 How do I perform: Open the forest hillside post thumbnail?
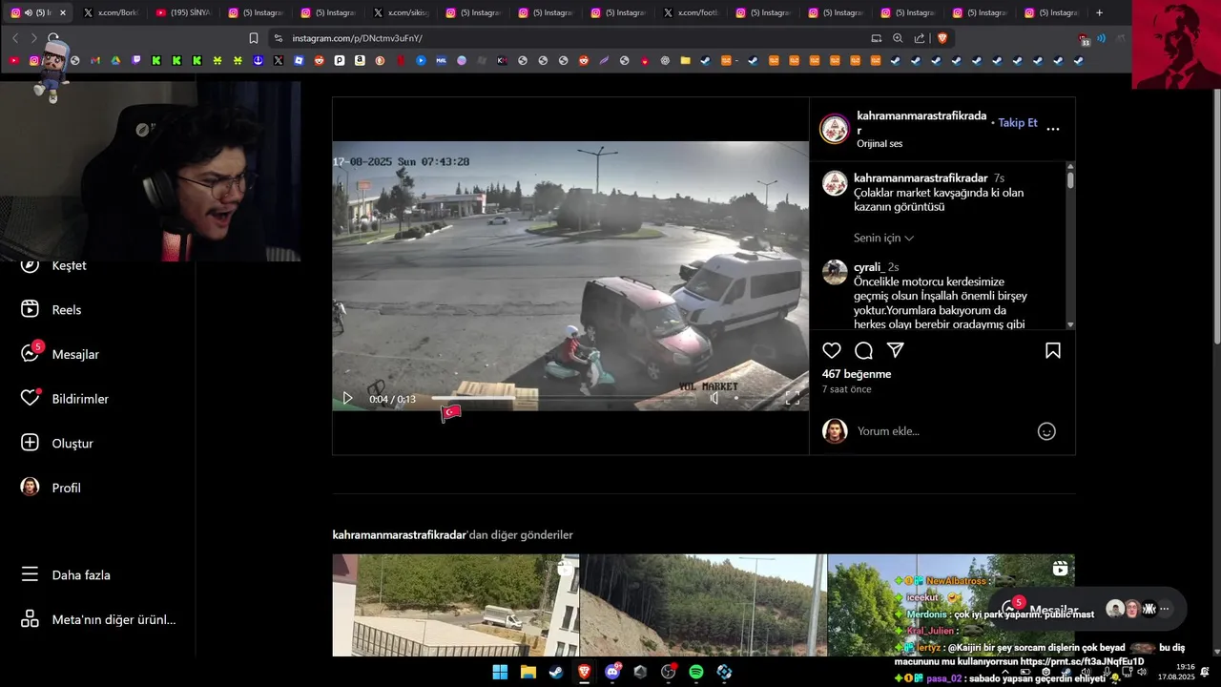click(x=704, y=605)
